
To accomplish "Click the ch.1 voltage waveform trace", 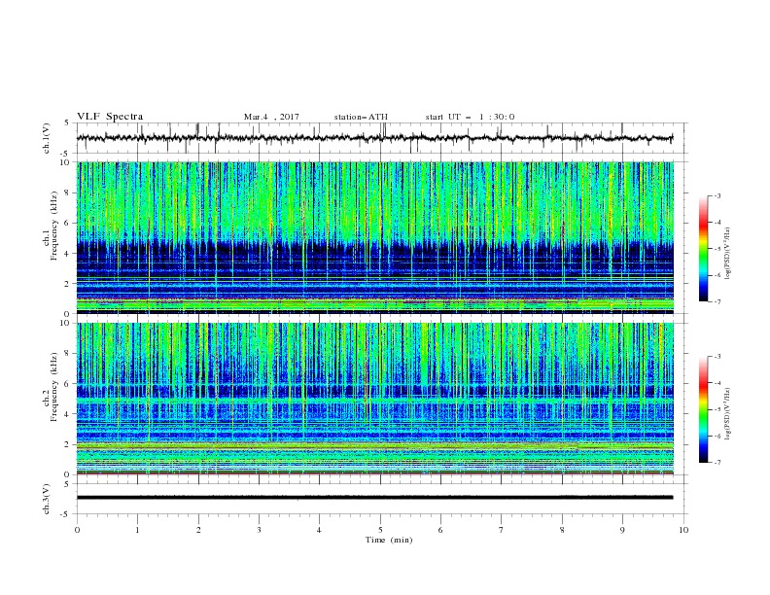I will tap(374, 138).
